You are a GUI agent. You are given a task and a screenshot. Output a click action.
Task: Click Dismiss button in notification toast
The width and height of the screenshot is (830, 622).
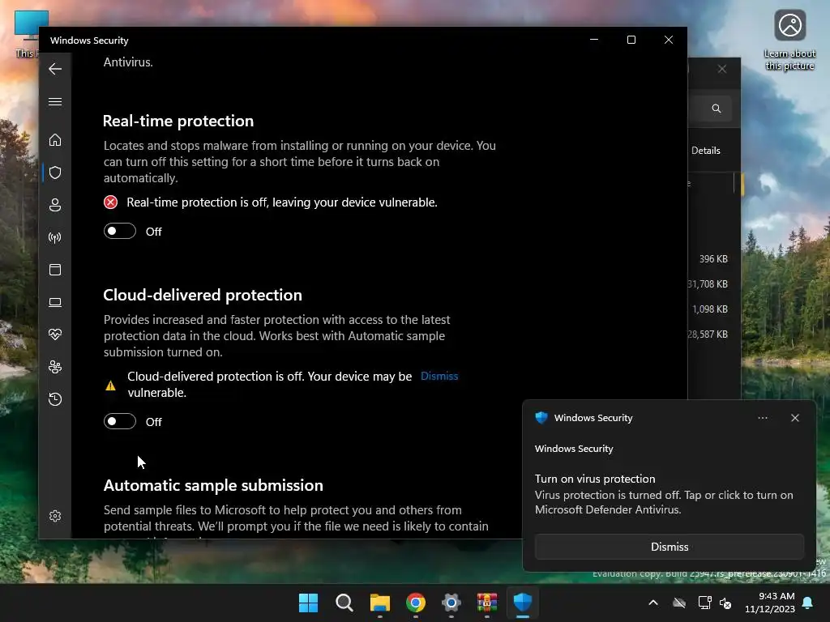point(669,547)
